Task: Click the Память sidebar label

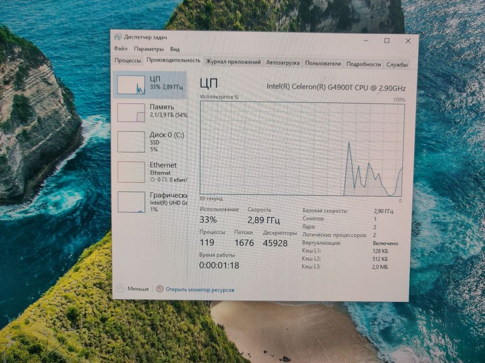Action: pyautogui.click(x=162, y=107)
